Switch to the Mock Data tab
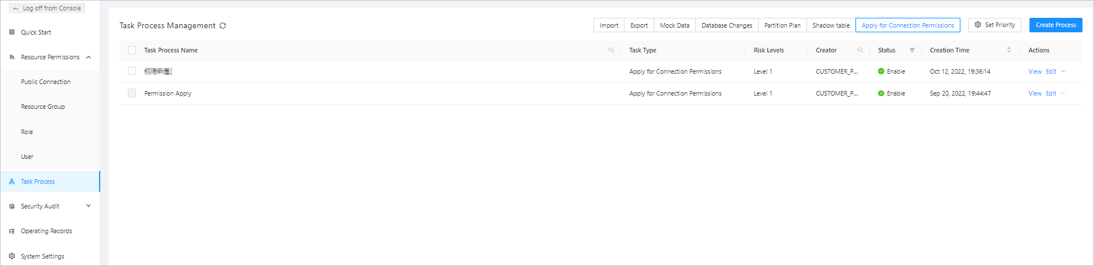This screenshot has width=1094, height=266. (x=675, y=25)
